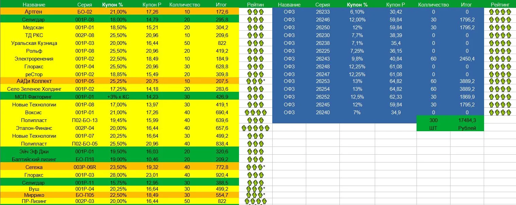This screenshot has height=205, width=516.
Task: Select the 'Рейтинг' header of ОФЗ table
Action: click(x=500, y=5)
